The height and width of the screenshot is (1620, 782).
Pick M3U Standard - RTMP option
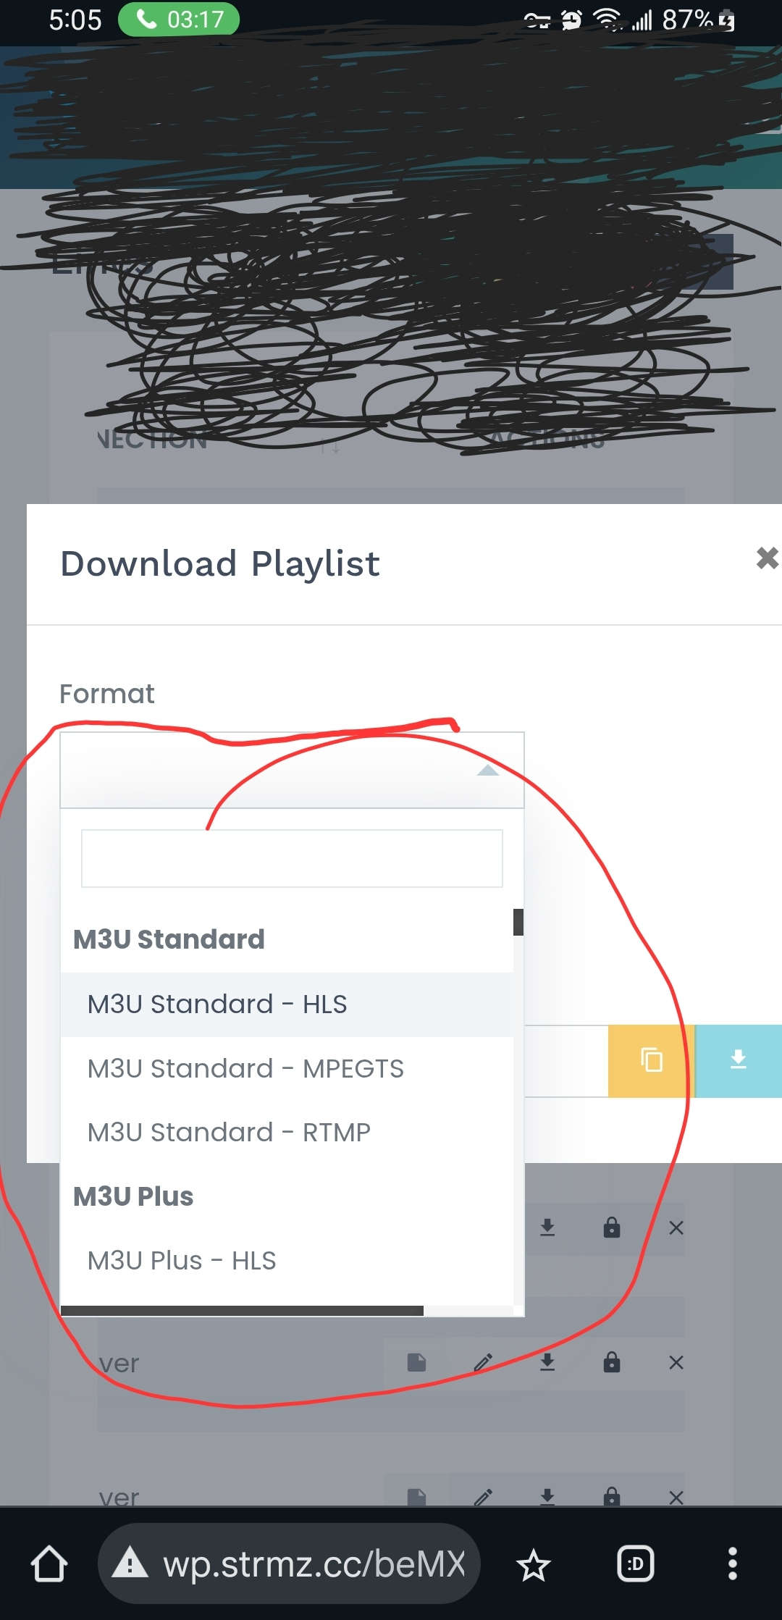coord(229,1133)
